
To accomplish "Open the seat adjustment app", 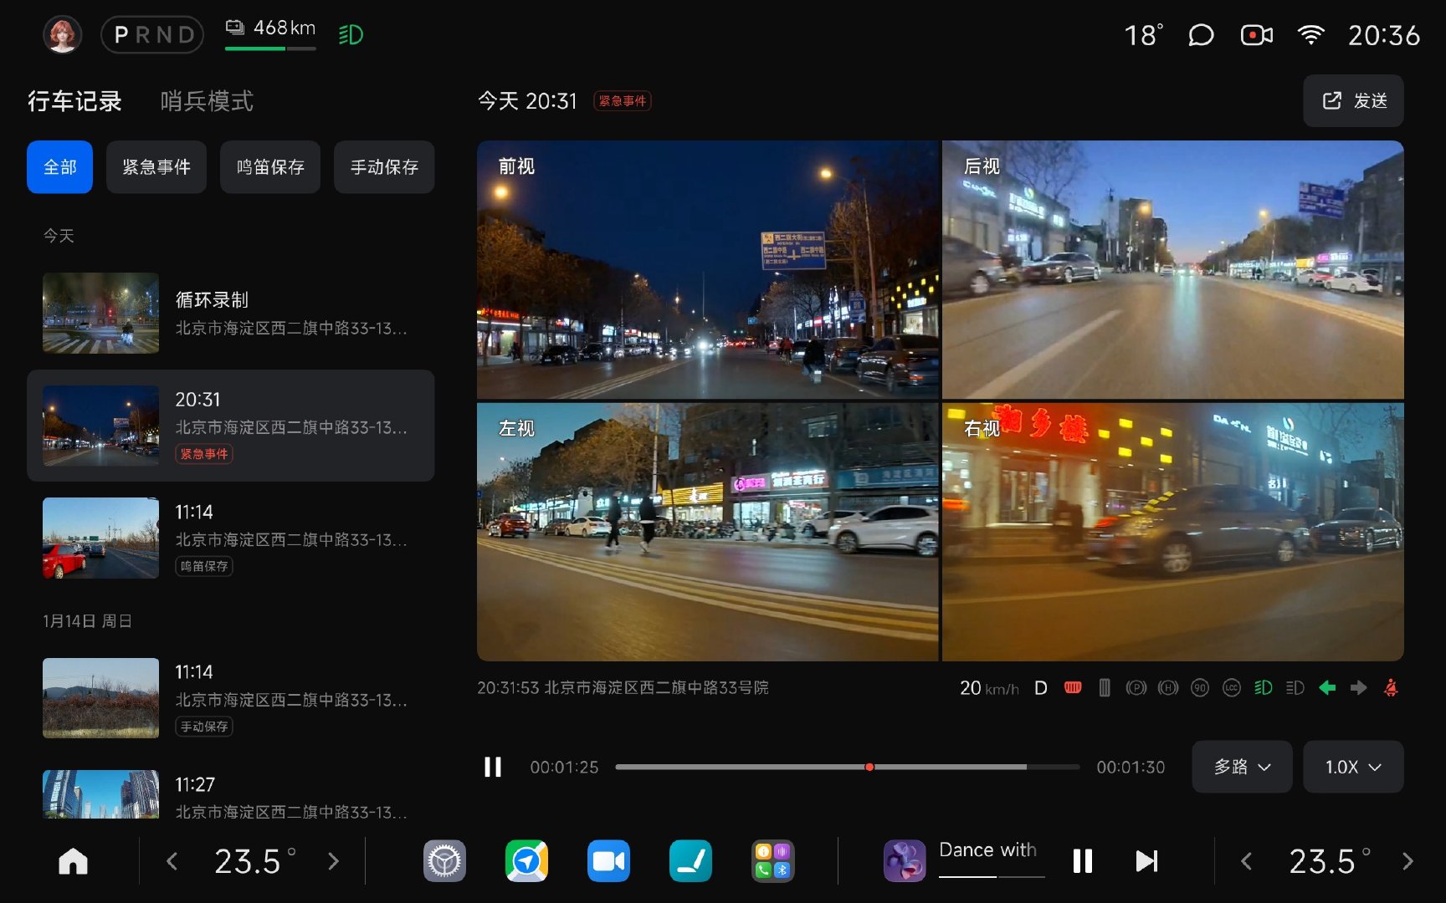I will (690, 861).
